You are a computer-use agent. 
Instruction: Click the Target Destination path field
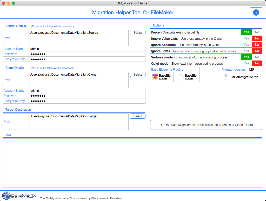[78, 122]
